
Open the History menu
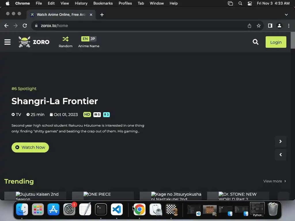point(81,3)
